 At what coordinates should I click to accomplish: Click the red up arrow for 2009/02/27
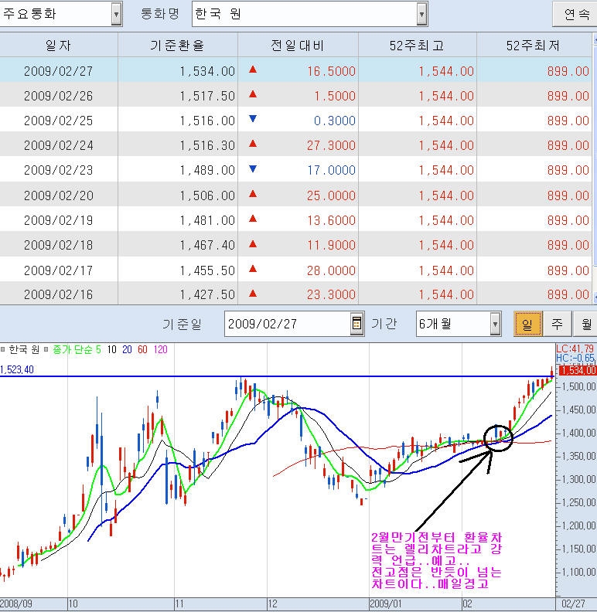(x=252, y=70)
